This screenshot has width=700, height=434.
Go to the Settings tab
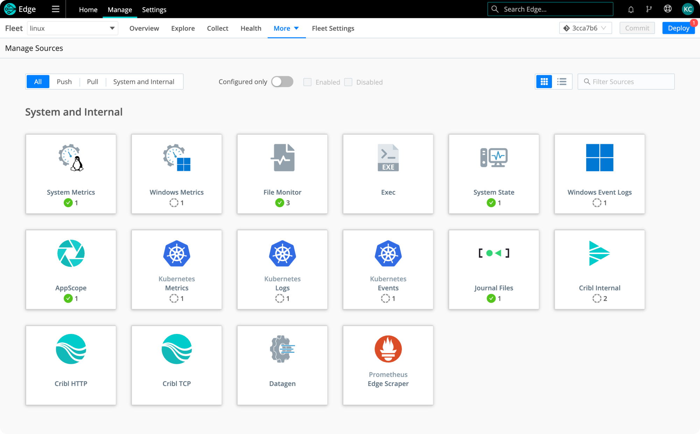pos(154,9)
